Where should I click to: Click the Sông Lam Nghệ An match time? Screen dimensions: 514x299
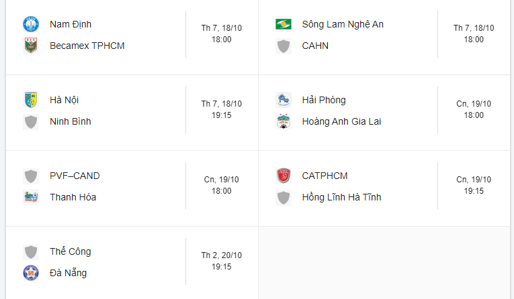[474, 40]
